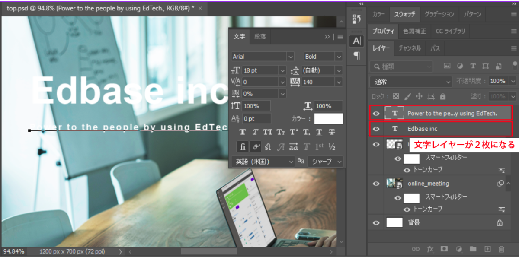Toggle Small Caps text style
This screenshot has width=519, height=257.
[281, 132]
